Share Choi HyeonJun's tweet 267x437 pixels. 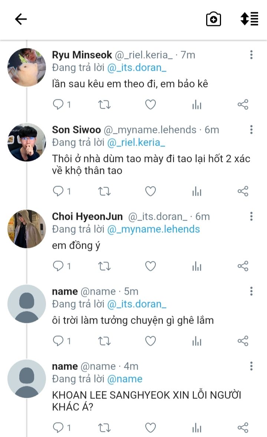pyautogui.click(x=243, y=266)
